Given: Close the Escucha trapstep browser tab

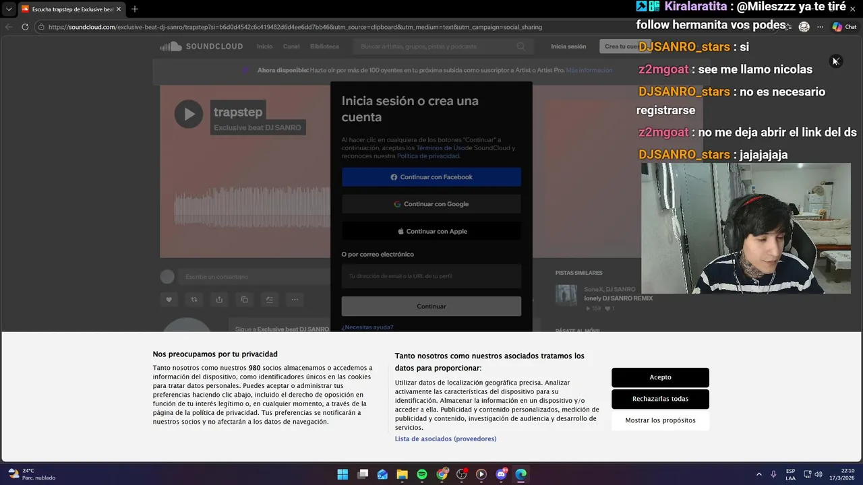Looking at the screenshot, I should (x=118, y=9).
